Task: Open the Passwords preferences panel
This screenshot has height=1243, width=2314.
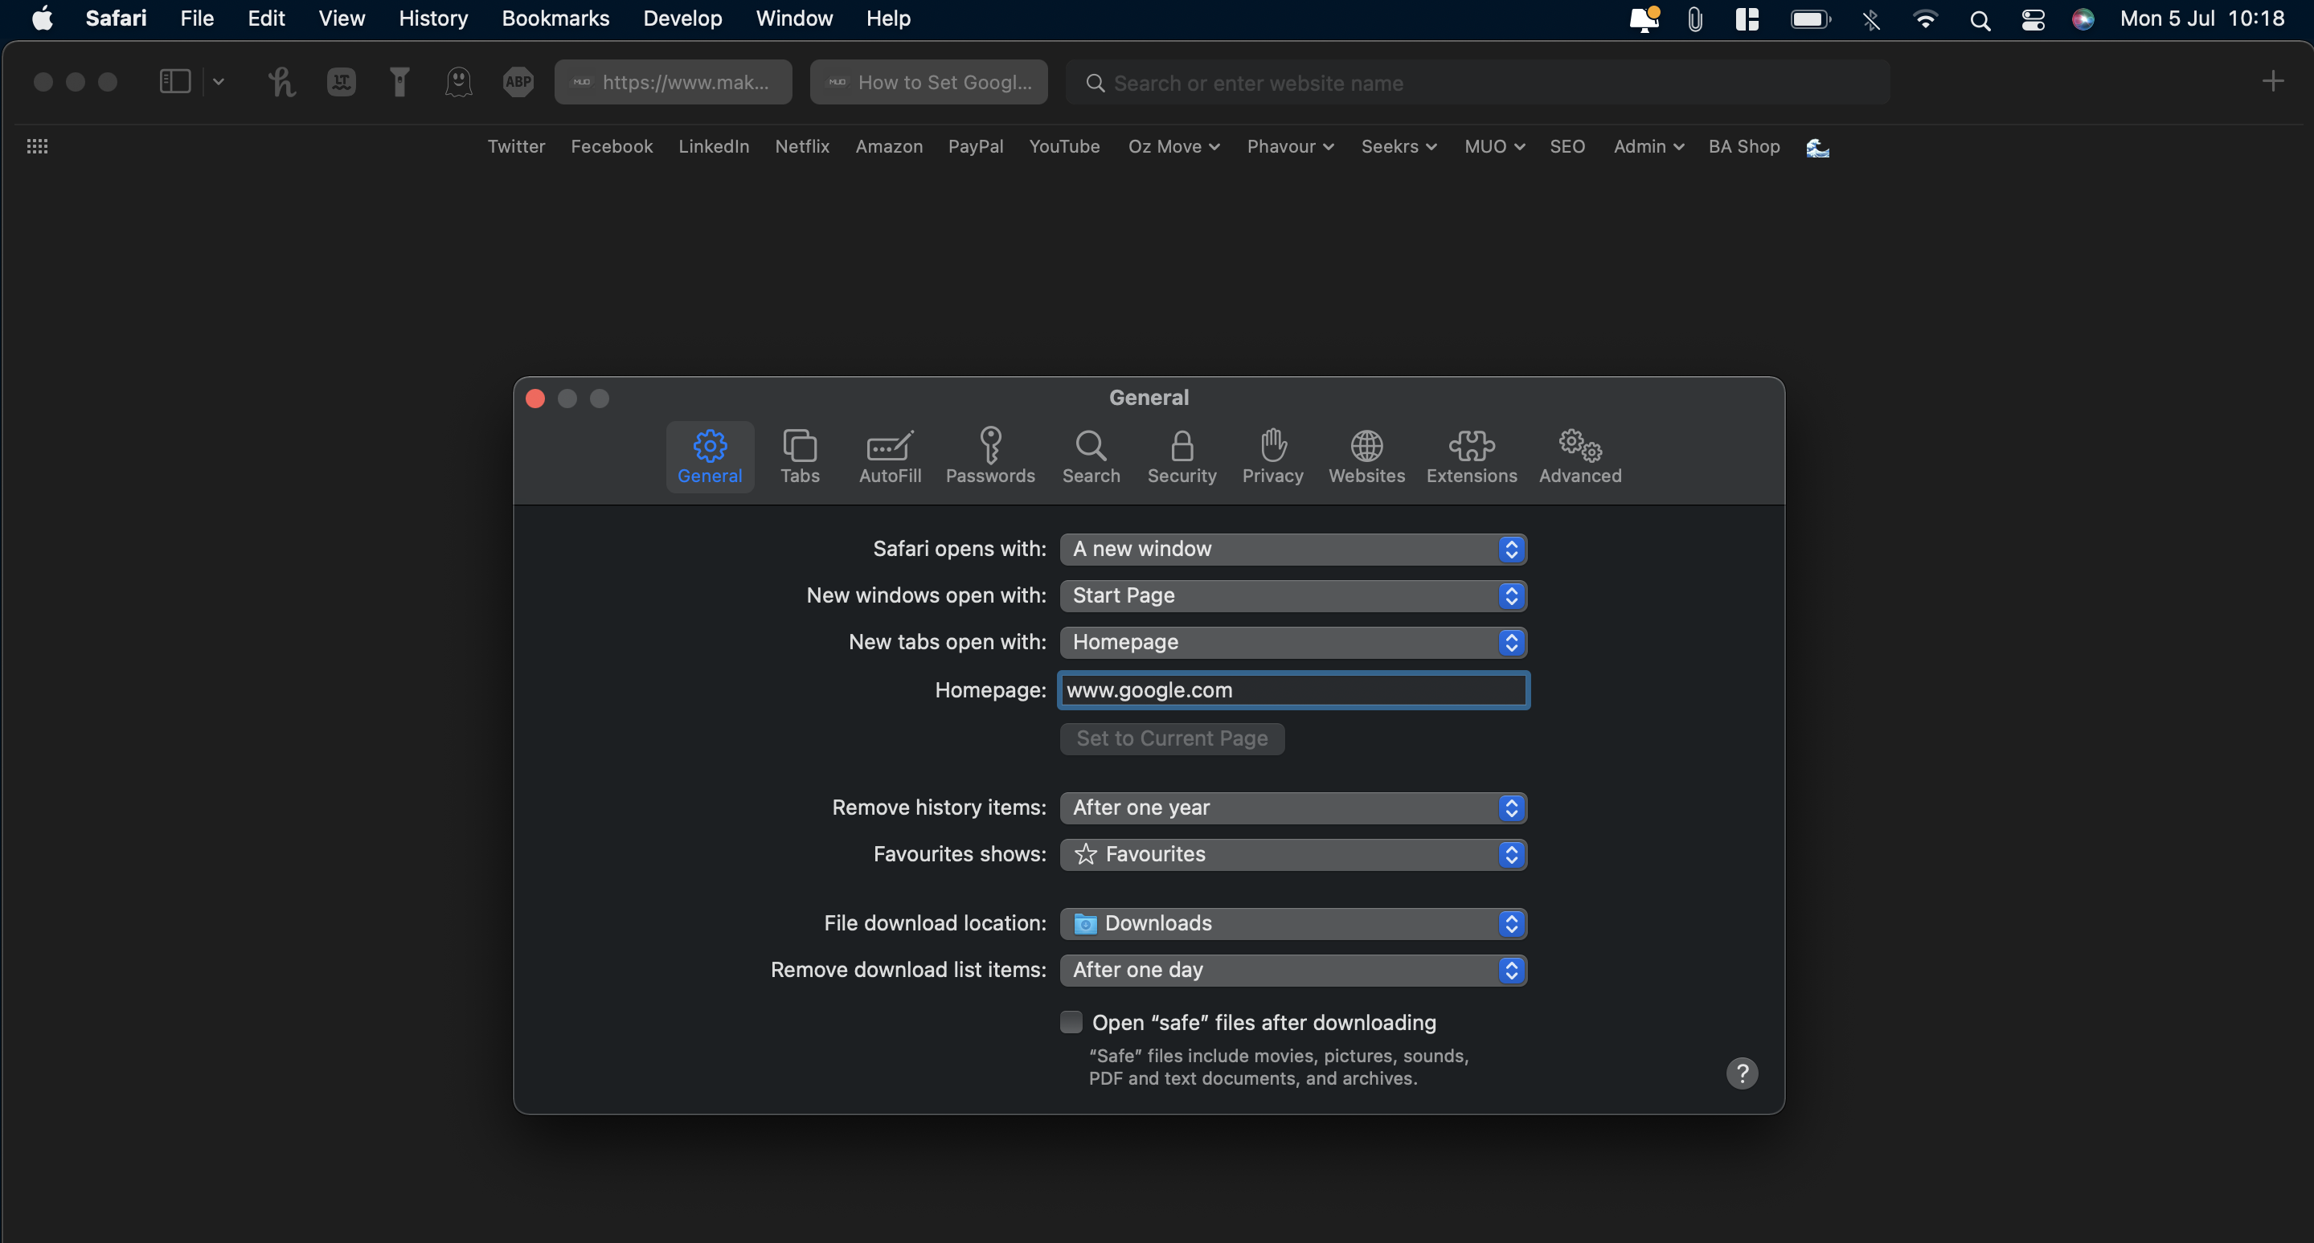Action: coord(990,453)
